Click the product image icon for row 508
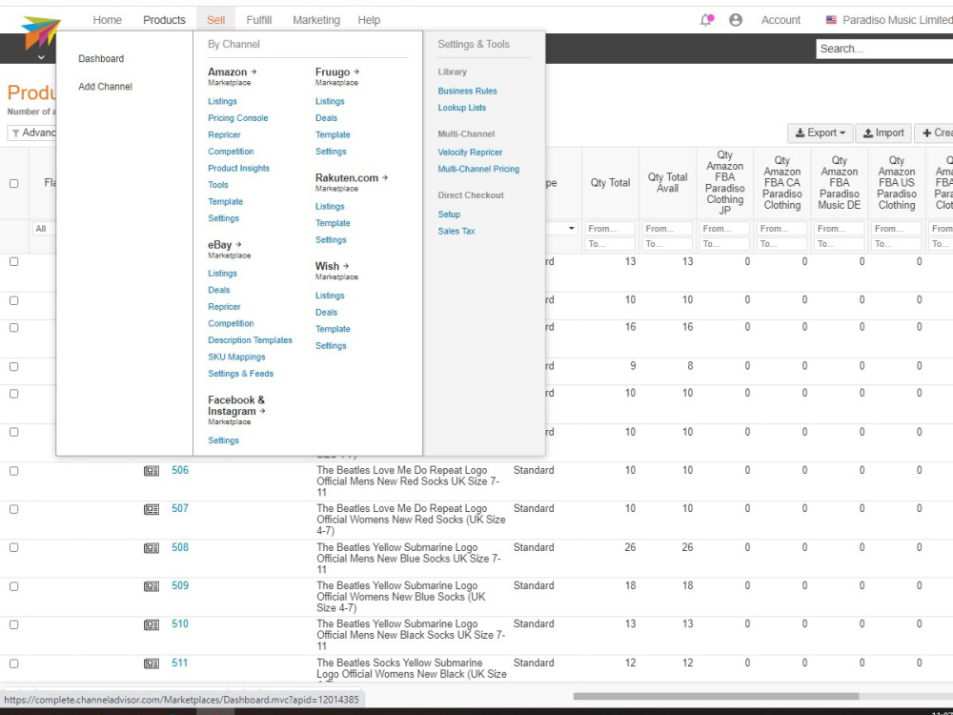The width and height of the screenshot is (953, 715). (152, 548)
